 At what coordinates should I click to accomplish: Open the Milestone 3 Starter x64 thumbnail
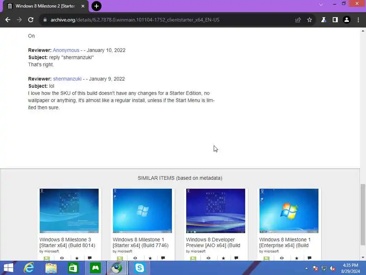click(x=69, y=211)
